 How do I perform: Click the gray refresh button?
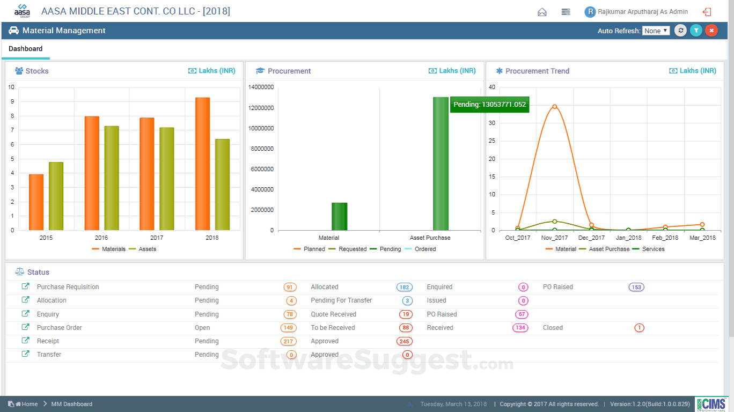pyautogui.click(x=680, y=31)
